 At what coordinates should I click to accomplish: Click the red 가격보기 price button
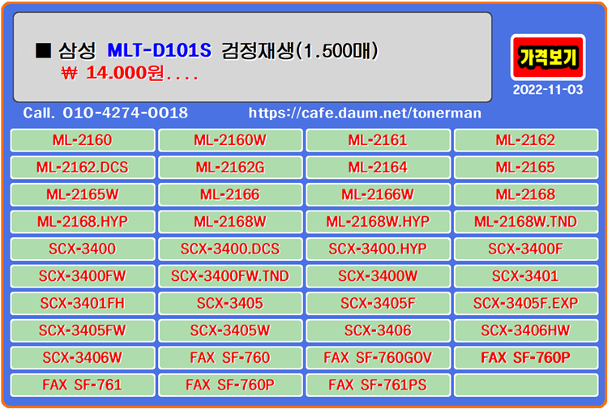pos(547,57)
